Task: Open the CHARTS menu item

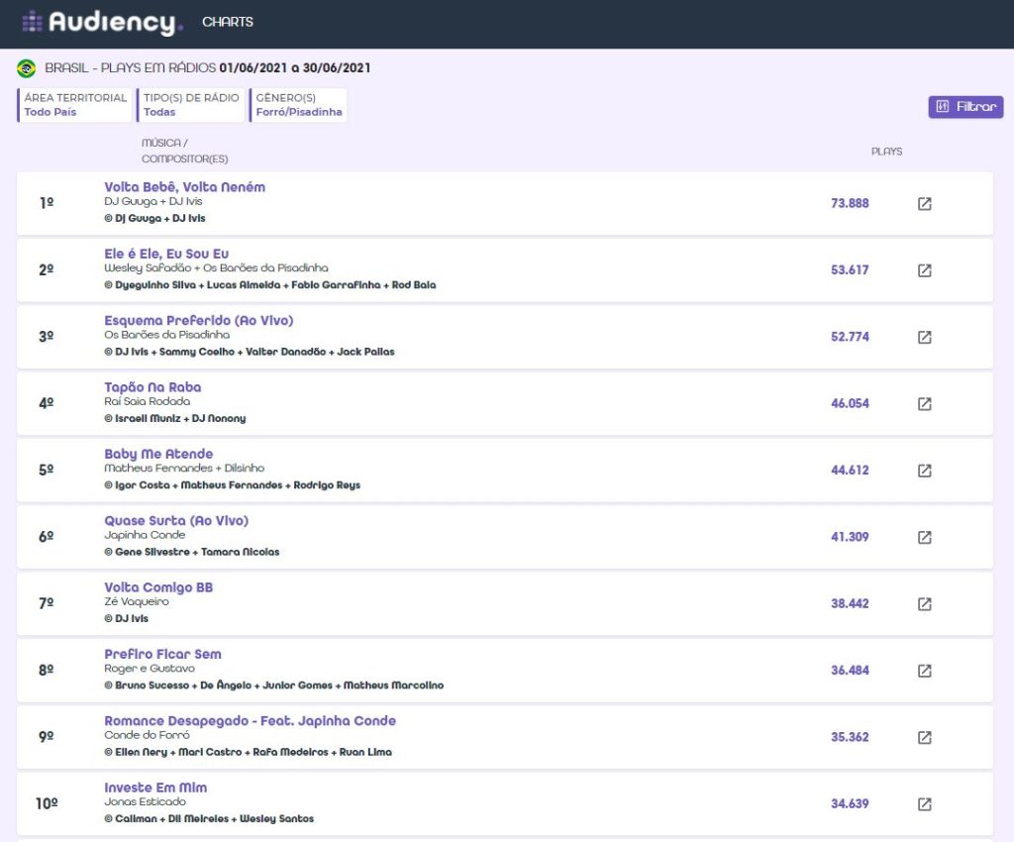Action: point(228,22)
